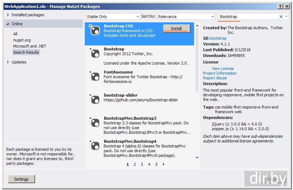293x190 pixels.
Task: Expand the Updates section
Action: [x=8, y=62]
